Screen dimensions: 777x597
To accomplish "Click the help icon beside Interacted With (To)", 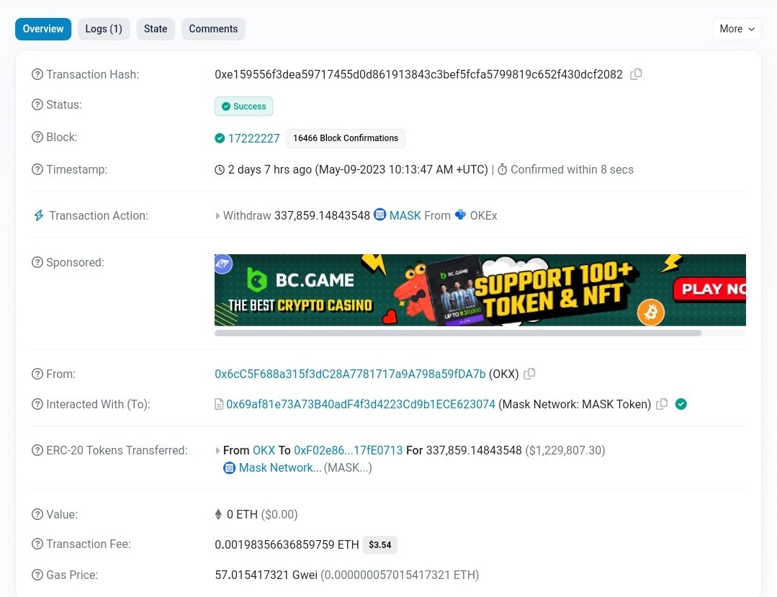I will click(x=37, y=404).
